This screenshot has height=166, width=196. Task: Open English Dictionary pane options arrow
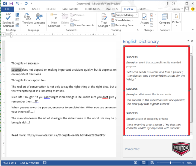[x=188, y=41]
